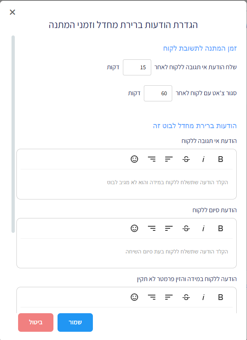Image resolution: width=247 pixels, height=340 pixels.
Task: Set left alignment in the closing message editor
Action: (x=169, y=228)
